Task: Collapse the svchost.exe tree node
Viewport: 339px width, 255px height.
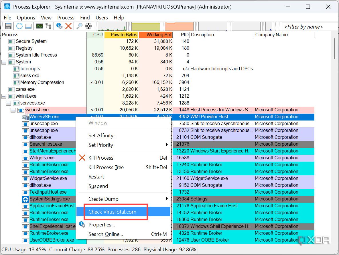Action: 13,110
